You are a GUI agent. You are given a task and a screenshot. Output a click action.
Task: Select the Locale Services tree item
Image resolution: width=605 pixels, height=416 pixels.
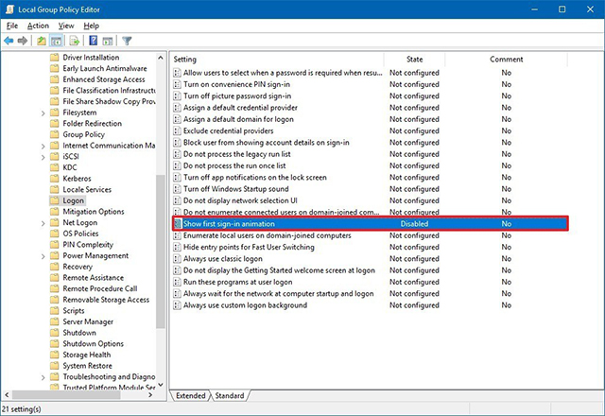87,190
